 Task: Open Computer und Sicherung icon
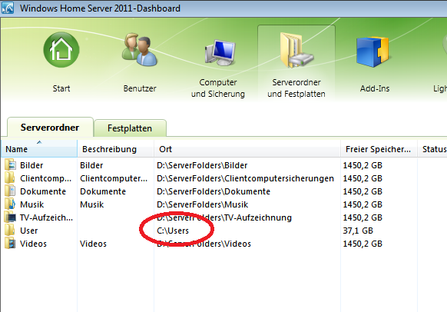click(220, 52)
